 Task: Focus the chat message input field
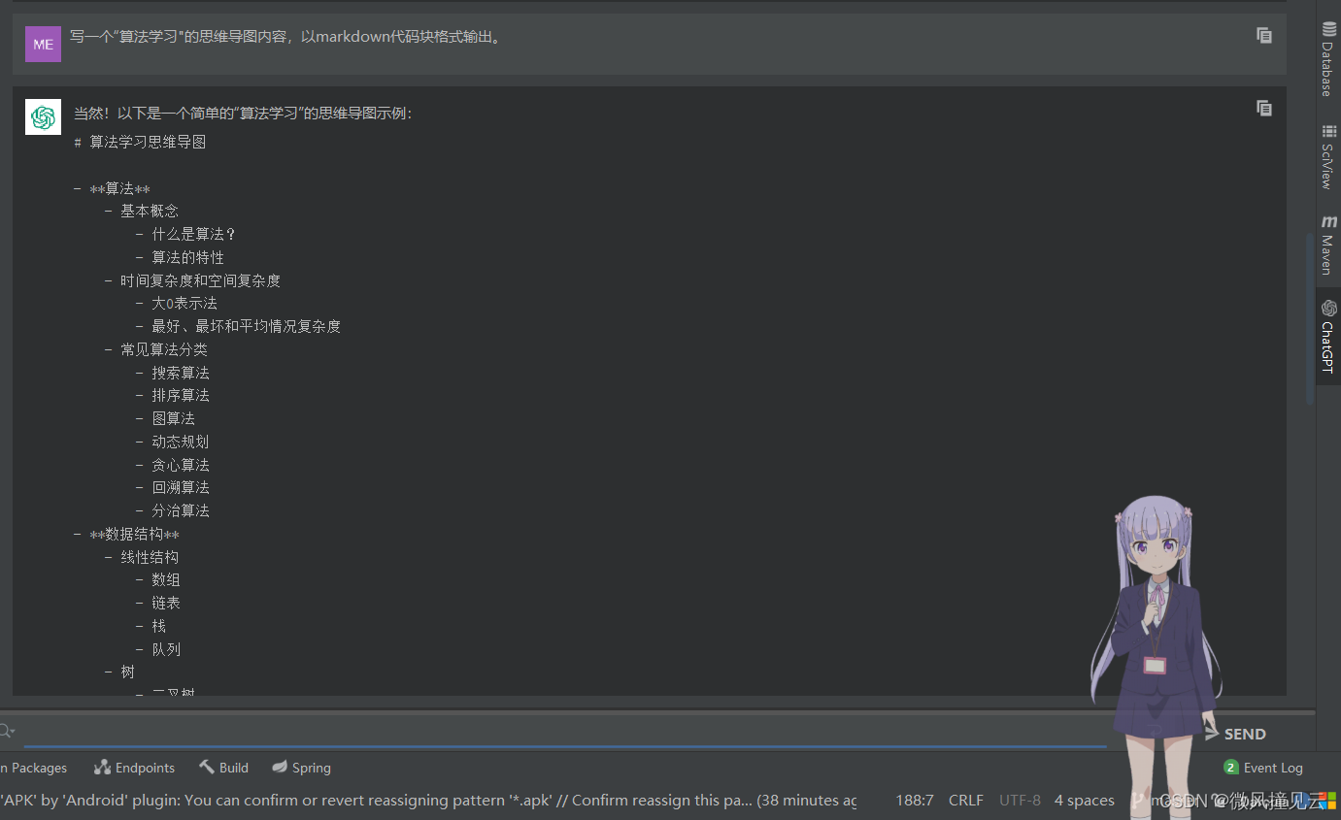[x=563, y=732]
